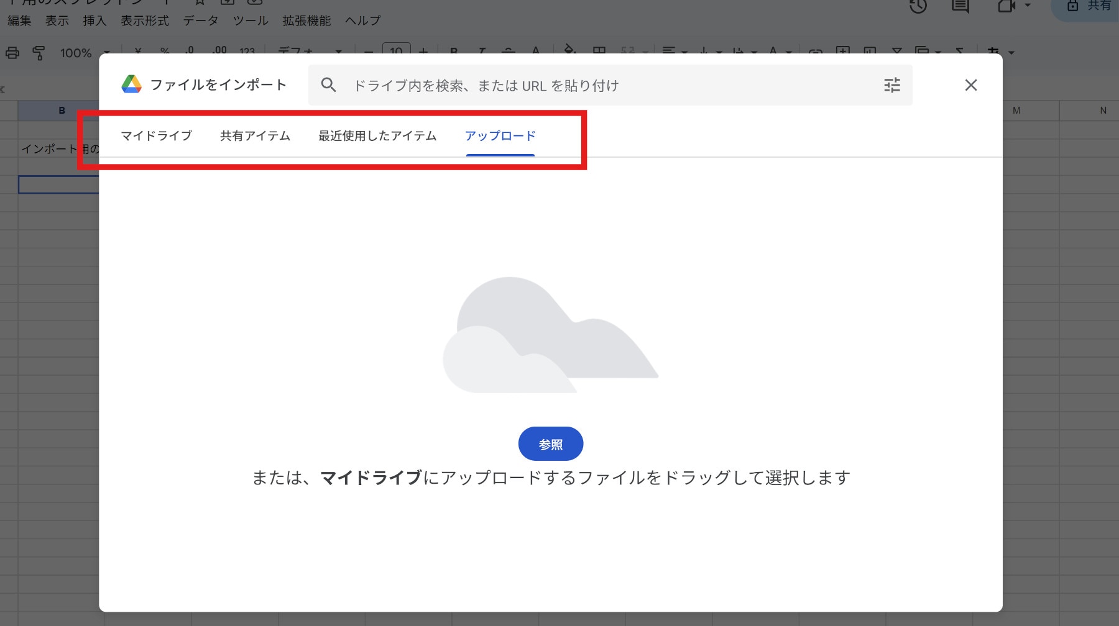Image resolution: width=1119 pixels, height=626 pixels.
Task: Show comments via speech bubble icon
Action: [x=960, y=6]
